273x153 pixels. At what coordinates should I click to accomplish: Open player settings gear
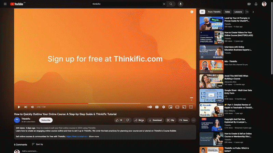164,107
